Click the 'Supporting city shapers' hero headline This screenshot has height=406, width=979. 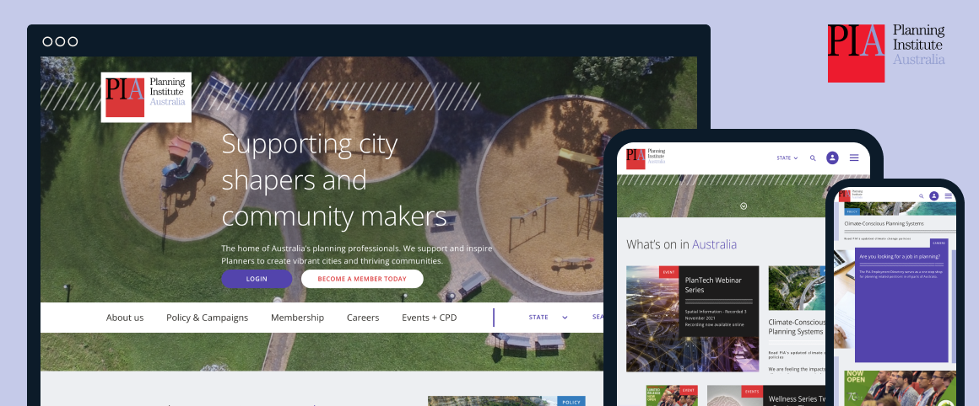click(x=334, y=180)
